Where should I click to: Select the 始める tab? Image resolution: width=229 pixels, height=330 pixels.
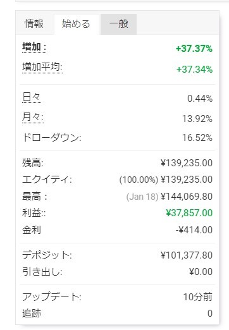pos(76,23)
